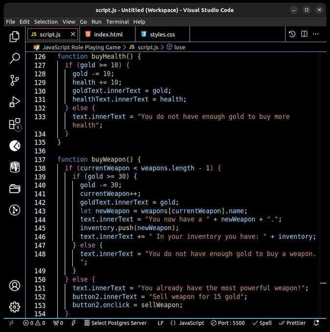The width and height of the screenshot is (330, 332).
Task: Open the Go menu
Action: pyautogui.click(x=83, y=22)
